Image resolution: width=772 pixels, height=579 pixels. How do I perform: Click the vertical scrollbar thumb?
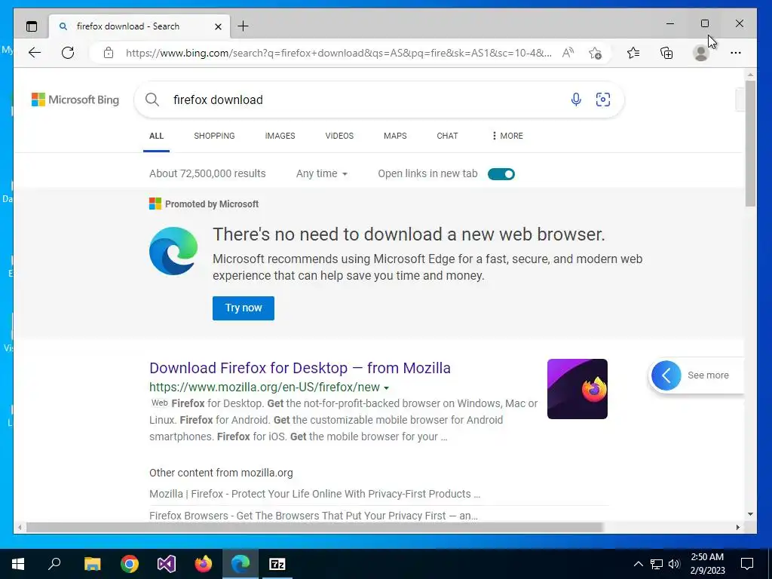coord(750,142)
